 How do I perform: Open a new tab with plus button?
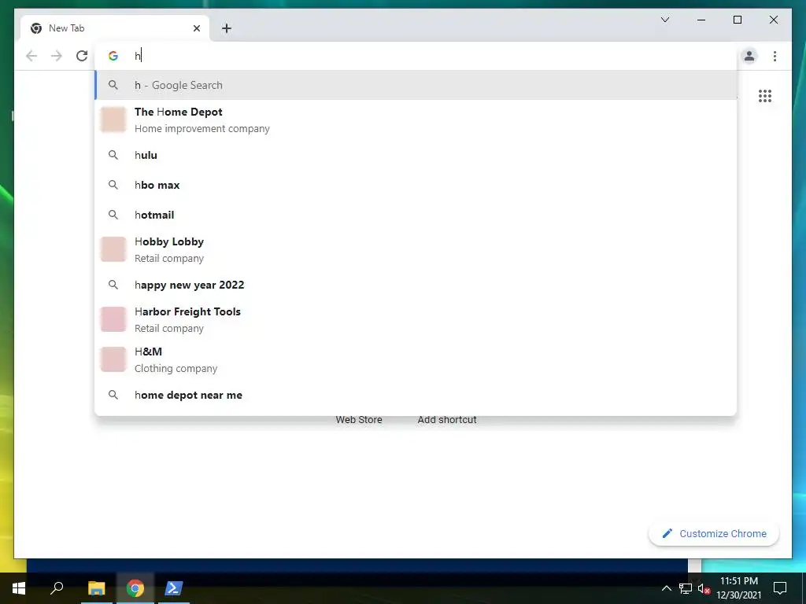(x=227, y=28)
